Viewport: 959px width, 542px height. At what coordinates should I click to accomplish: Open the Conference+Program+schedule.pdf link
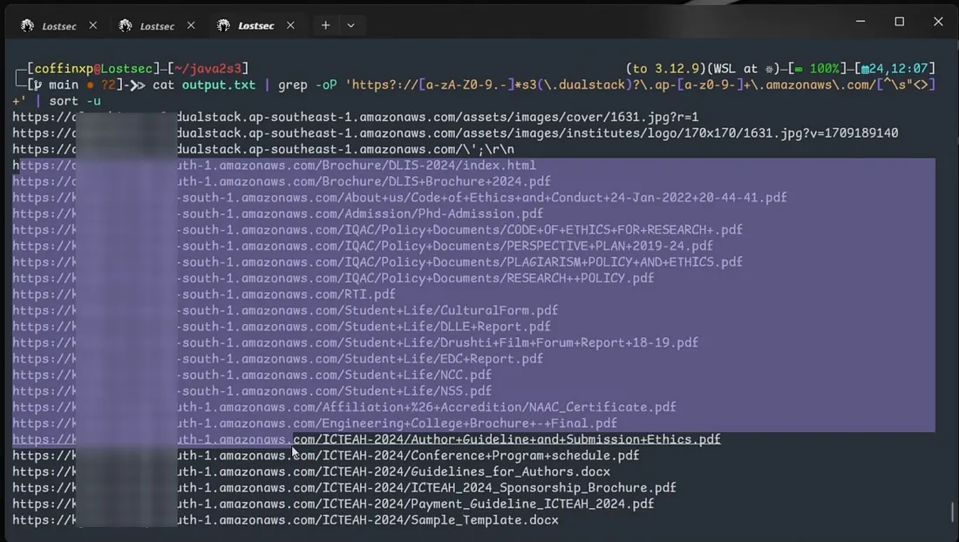[x=326, y=456]
